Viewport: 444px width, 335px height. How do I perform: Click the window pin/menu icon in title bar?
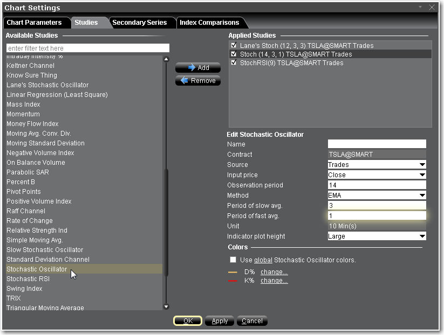click(420, 7)
